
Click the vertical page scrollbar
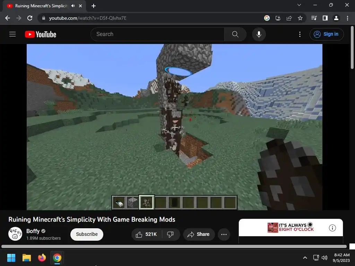[352, 47]
